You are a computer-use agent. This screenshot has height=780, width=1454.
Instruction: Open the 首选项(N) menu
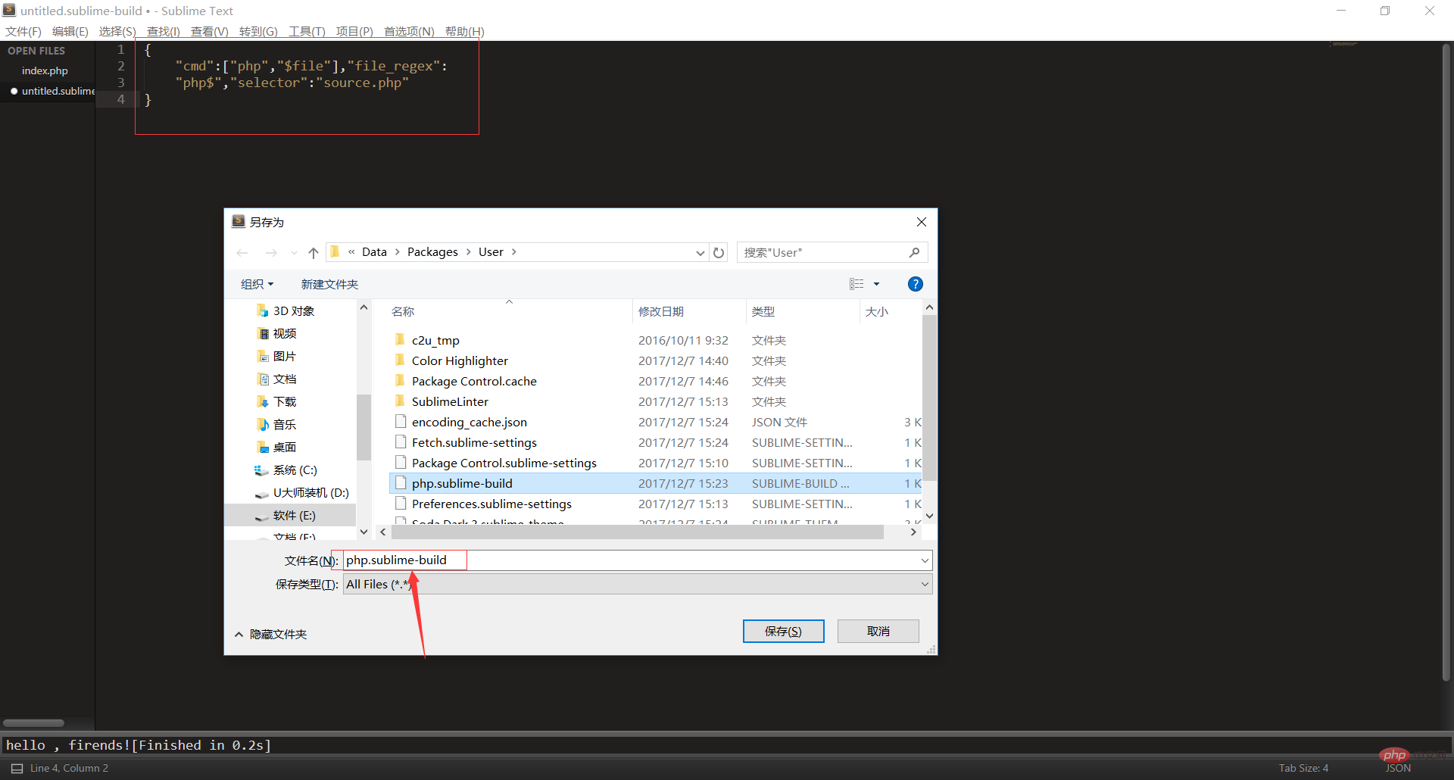coord(409,31)
